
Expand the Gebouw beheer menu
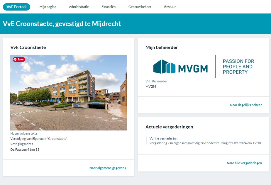click(141, 7)
